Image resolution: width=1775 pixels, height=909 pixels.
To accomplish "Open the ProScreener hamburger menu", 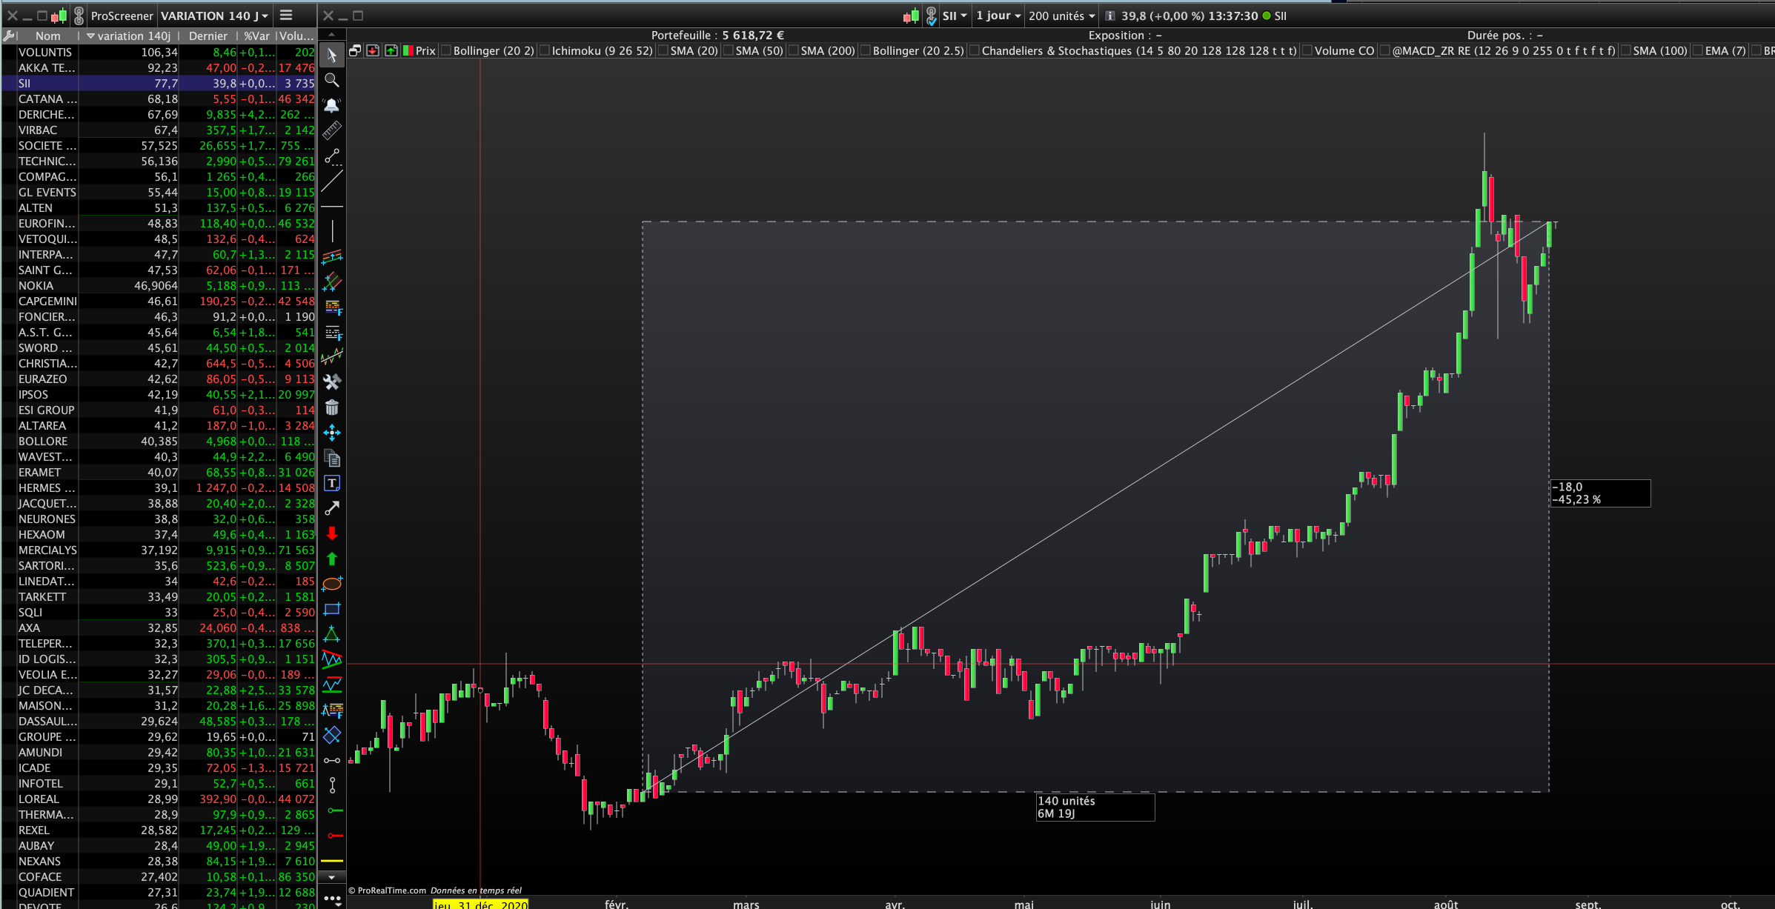I will pos(286,16).
